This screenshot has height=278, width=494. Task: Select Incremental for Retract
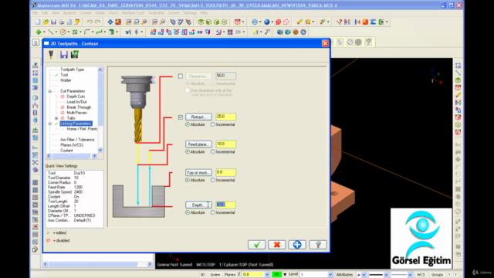213,124
